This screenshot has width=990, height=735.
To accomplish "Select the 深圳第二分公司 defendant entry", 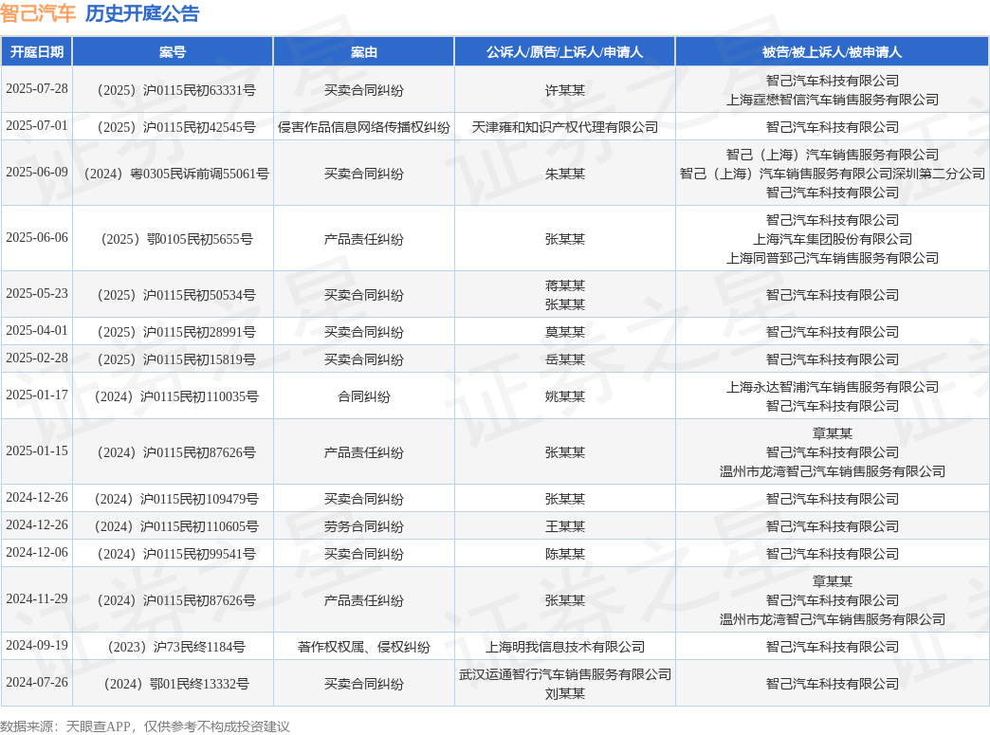I will [x=832, y=174].
